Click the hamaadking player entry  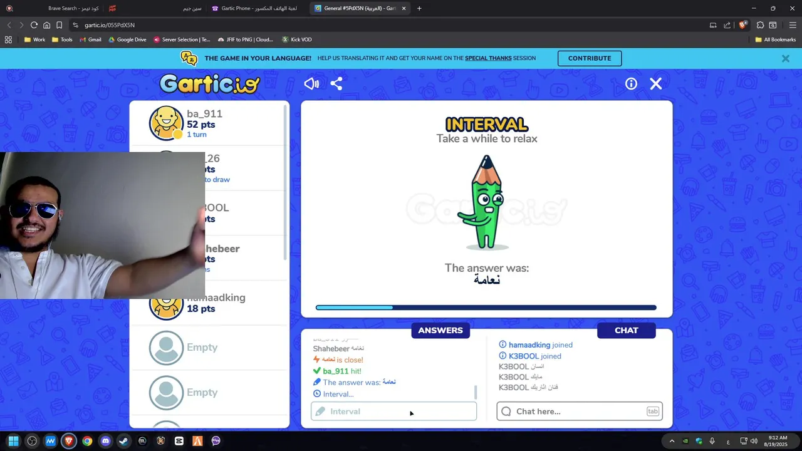tap(209, 303)
